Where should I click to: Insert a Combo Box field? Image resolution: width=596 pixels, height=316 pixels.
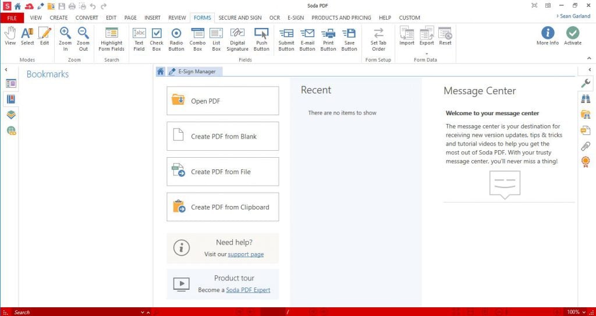(x=198, y=39)
